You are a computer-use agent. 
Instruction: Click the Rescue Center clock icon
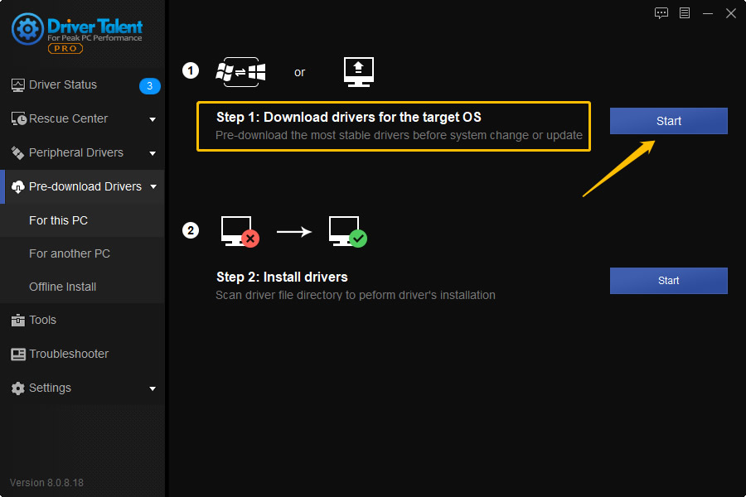tap(18, 119)
